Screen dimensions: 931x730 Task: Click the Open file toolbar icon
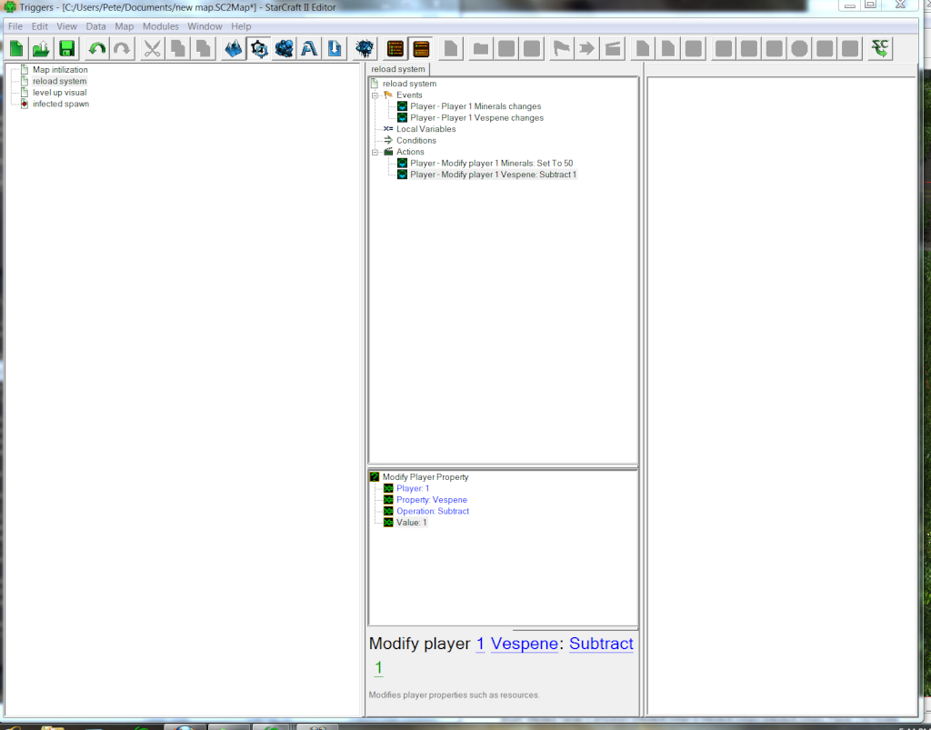coord(42,49)
